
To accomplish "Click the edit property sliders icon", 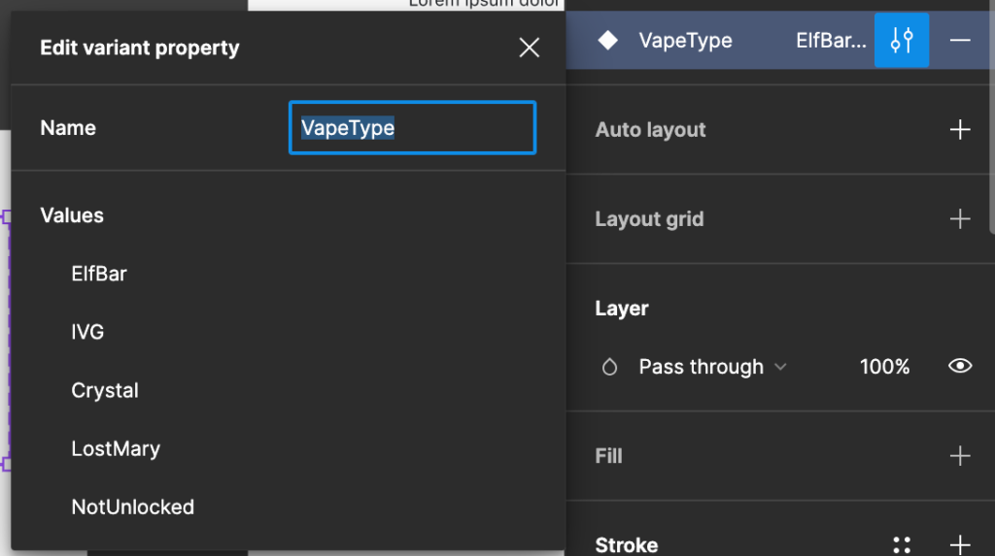I will [901, 41].
